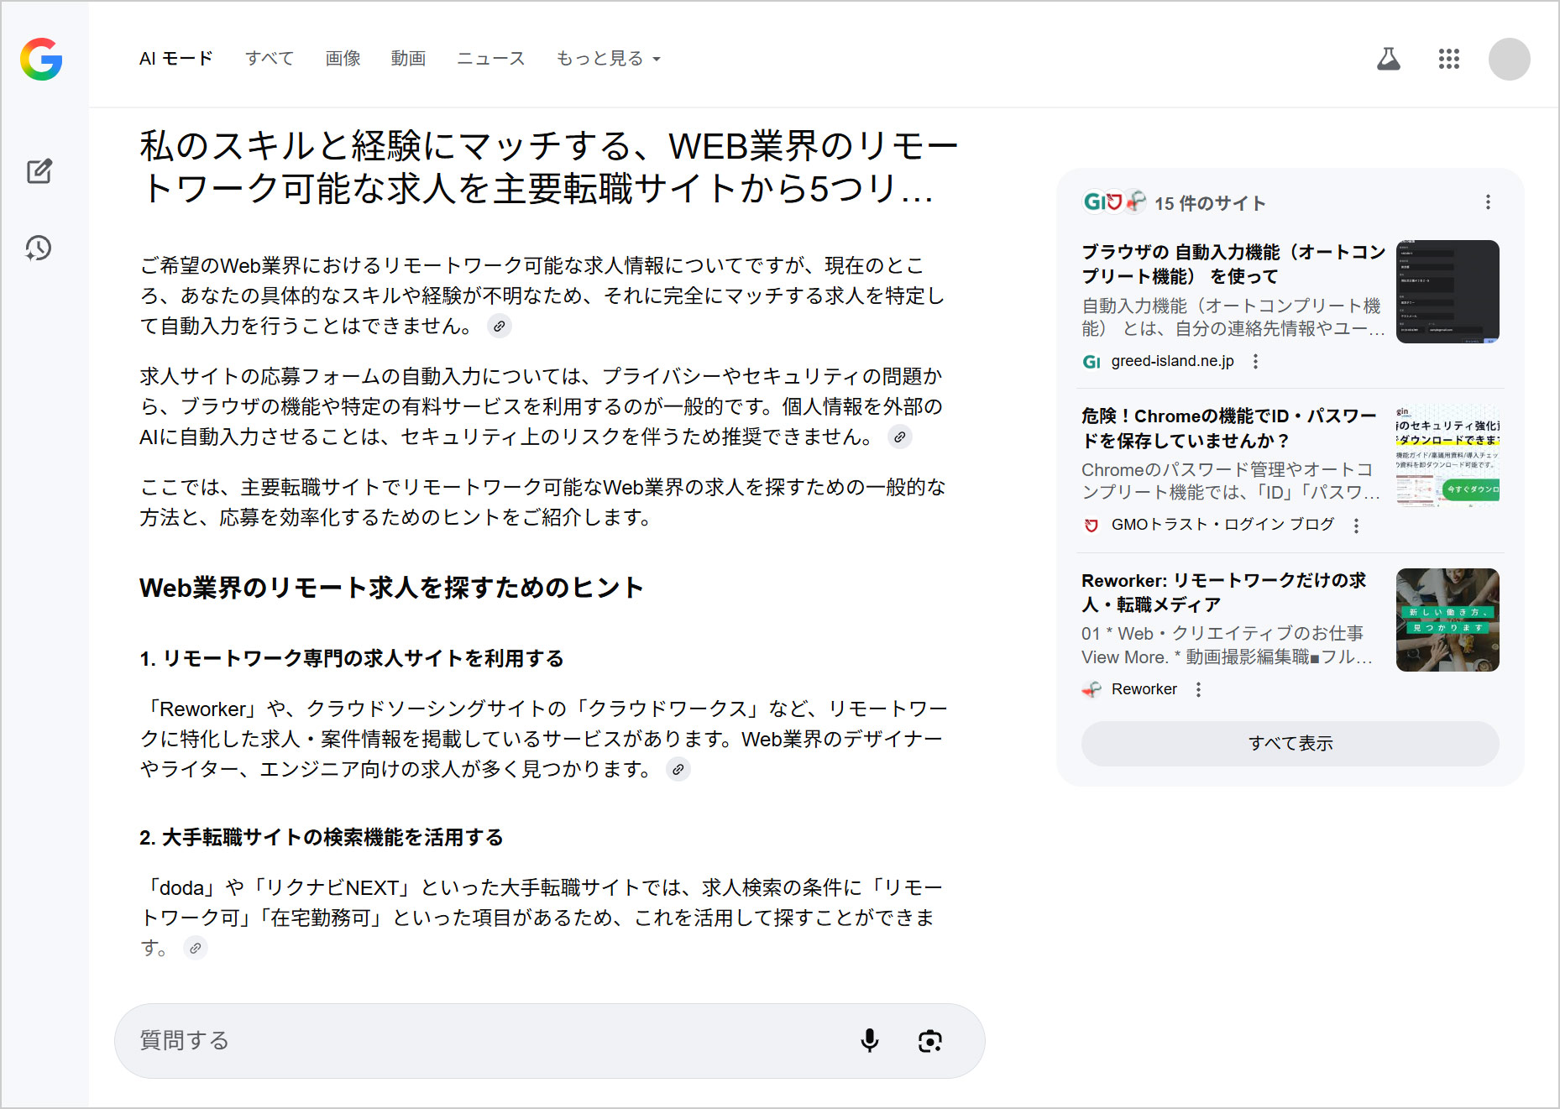This screenshot has width=1560, height=1109.
Task: Open Search Labs via the flask icon
Action: tap(1389, 59)
